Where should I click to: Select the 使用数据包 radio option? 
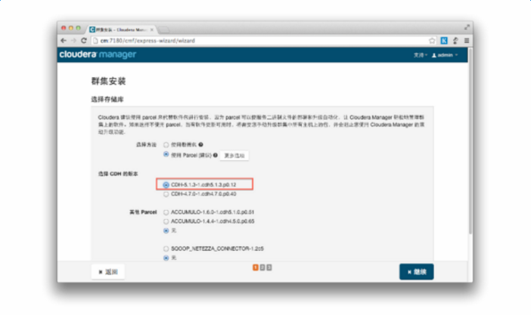(166, 144)
